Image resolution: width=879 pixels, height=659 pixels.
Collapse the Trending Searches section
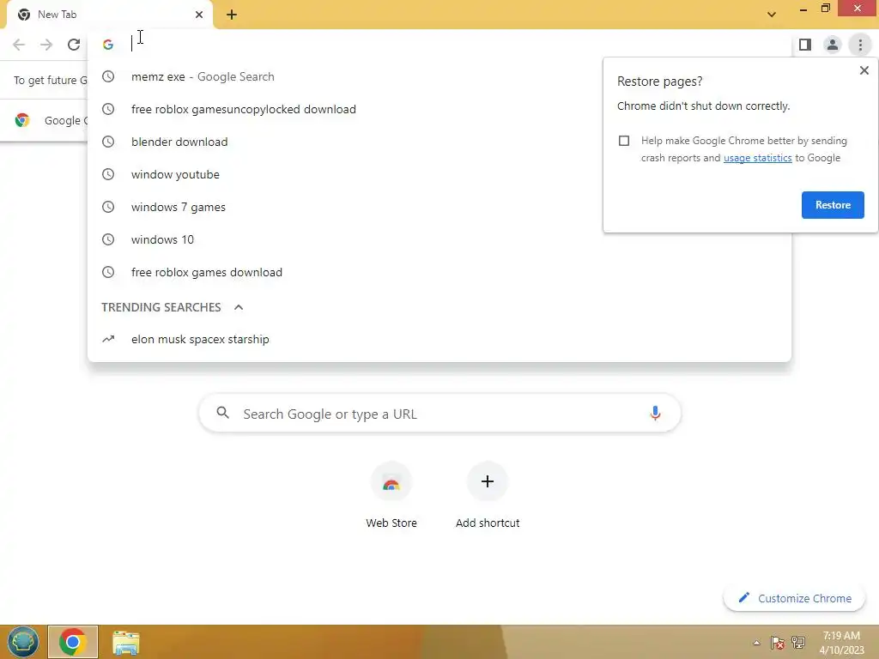point(239,307)
